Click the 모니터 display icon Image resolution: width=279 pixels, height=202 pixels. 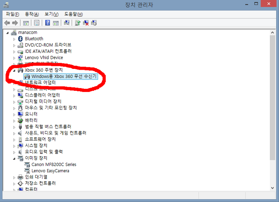click(x=20, y=114)
